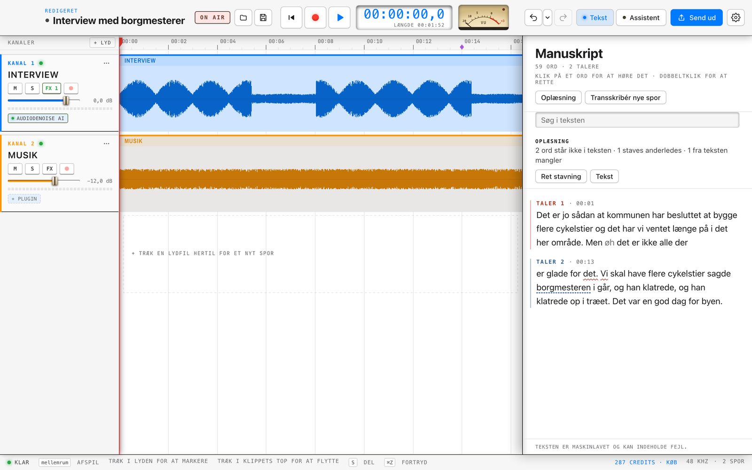Add plugin to MUSIK channel

click(x=24, y=199)
